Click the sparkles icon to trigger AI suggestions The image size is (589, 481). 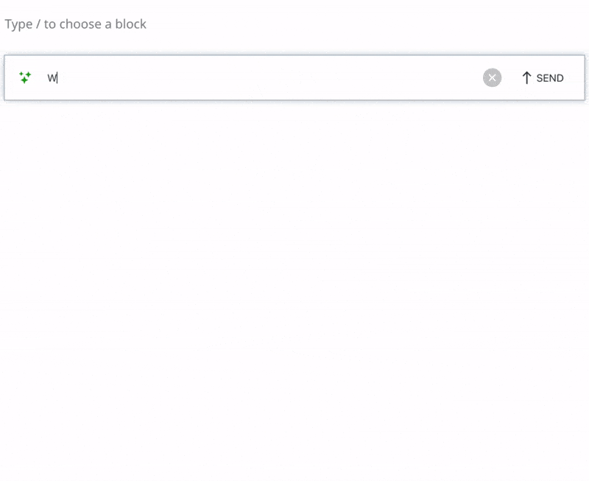click(26, 77)
